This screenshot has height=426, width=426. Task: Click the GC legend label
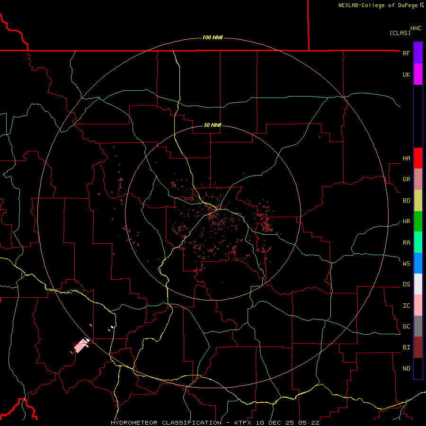406,327
